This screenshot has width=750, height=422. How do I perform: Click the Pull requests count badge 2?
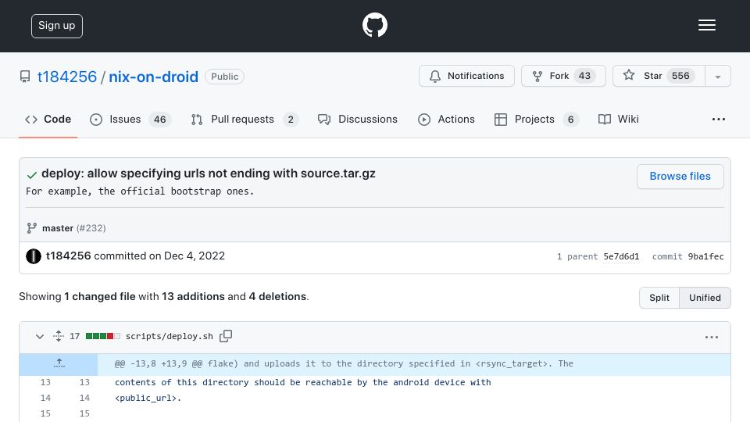click(291, 120)
